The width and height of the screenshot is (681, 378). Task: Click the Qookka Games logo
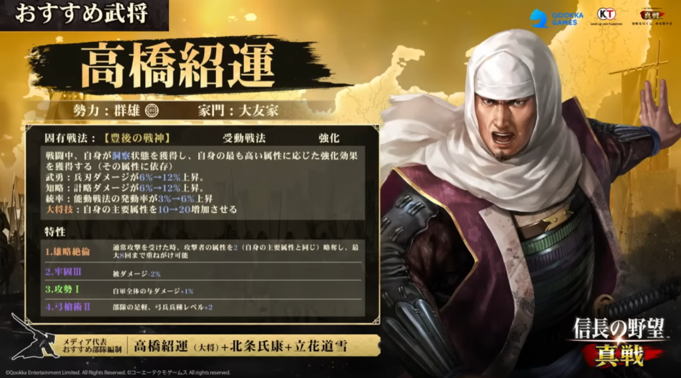point(557,18)
